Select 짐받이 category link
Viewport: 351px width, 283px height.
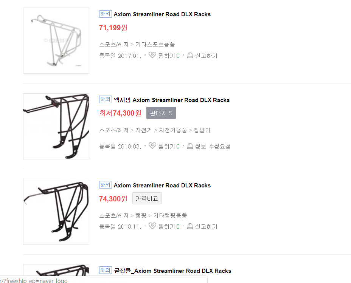click(202, 130)
